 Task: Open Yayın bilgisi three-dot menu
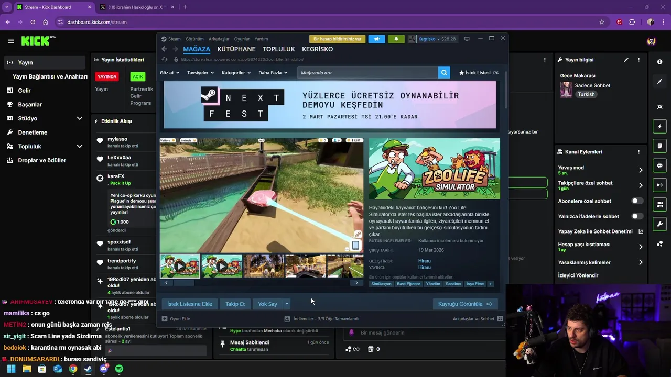pos(638,60)
